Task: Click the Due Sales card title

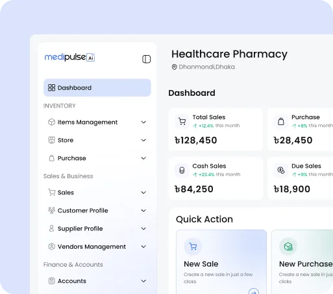Action: point(306,166)
